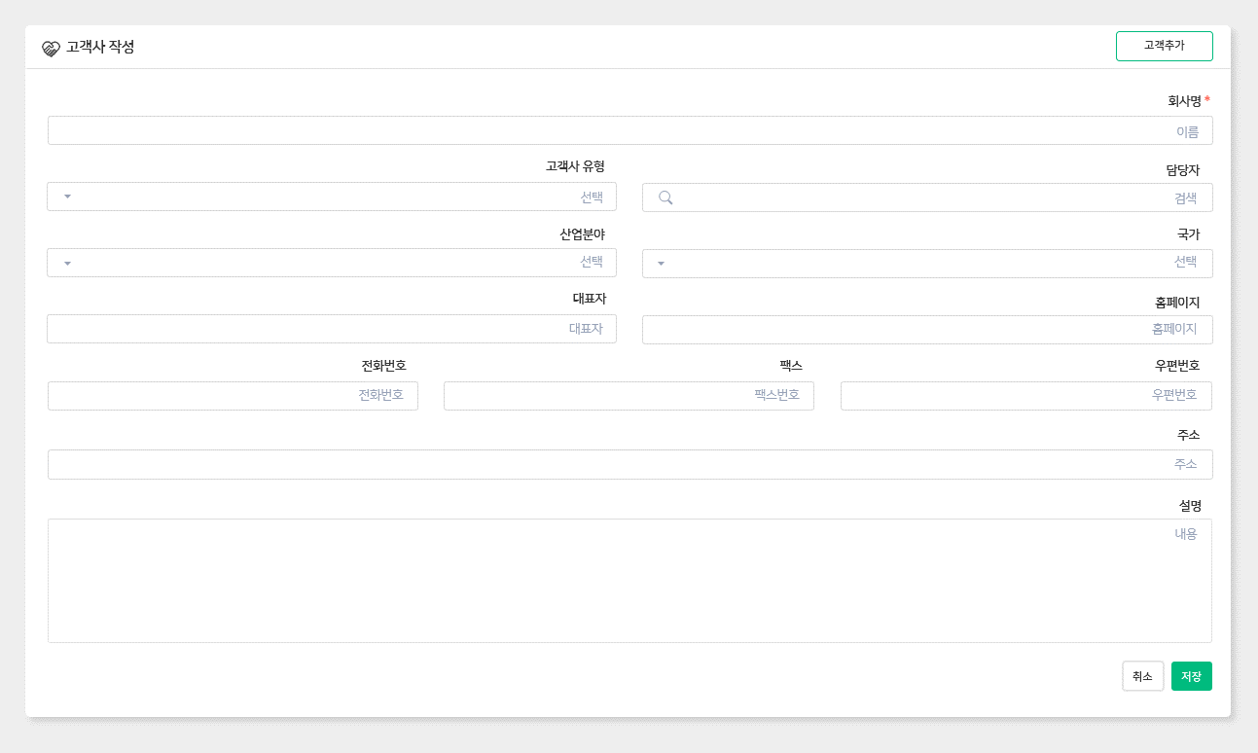The height and width of the screenshot is (753, 1258).
Task: Click the 국가 label
Action: pos(1188,234)
